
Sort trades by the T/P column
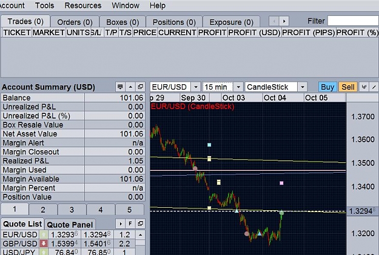(111, 32)
